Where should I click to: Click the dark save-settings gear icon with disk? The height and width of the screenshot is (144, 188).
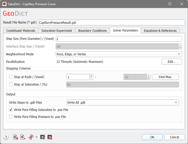[50, 137]
